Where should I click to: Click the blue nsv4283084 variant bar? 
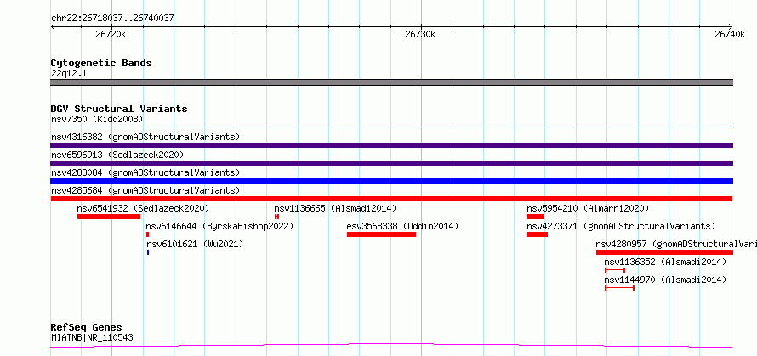[x=391, y=181]
